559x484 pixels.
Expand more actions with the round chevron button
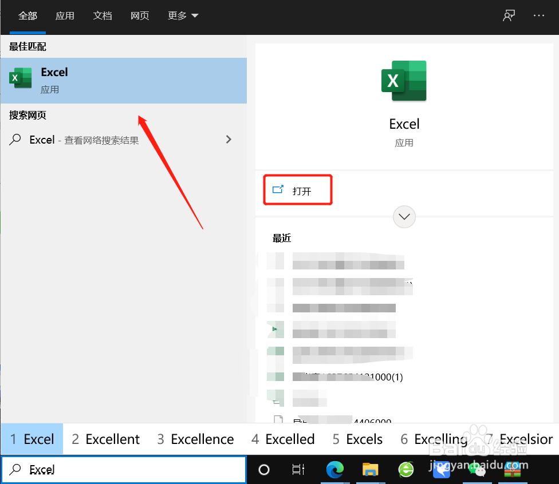[404, 216]
